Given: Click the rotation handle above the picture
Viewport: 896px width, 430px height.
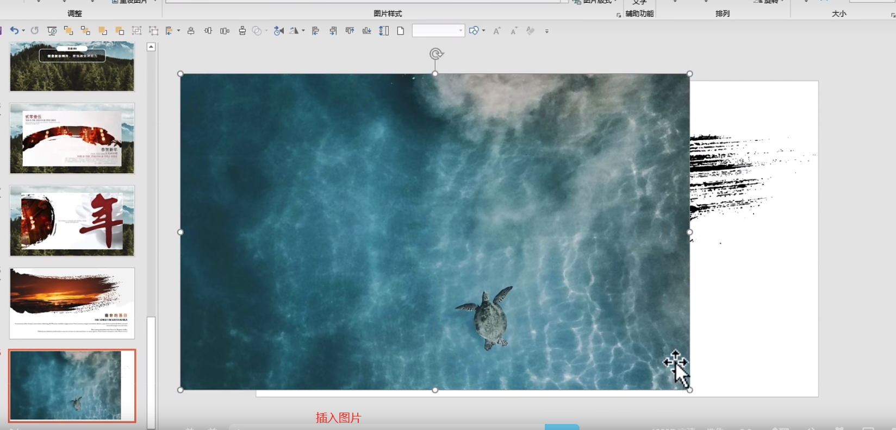Looking at the screenshot, I should point(436,53).
